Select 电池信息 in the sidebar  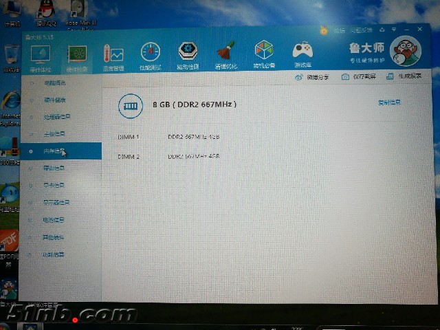[x=54, y=220]
